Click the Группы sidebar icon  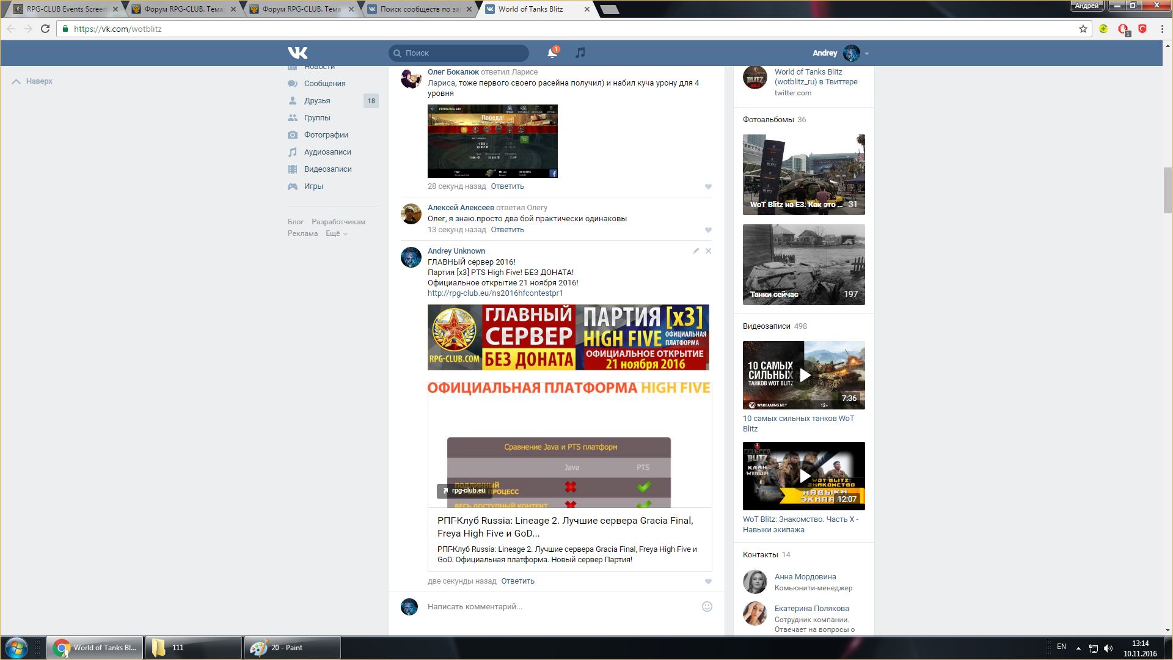tap(293, 118)
